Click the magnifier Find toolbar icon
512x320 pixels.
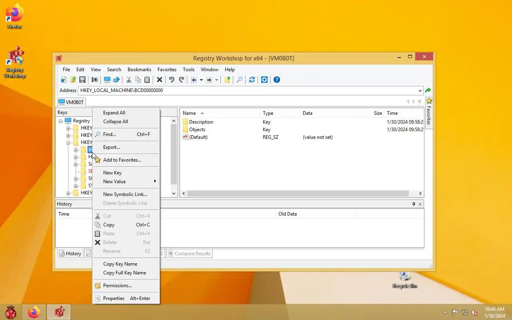point(240,80)
